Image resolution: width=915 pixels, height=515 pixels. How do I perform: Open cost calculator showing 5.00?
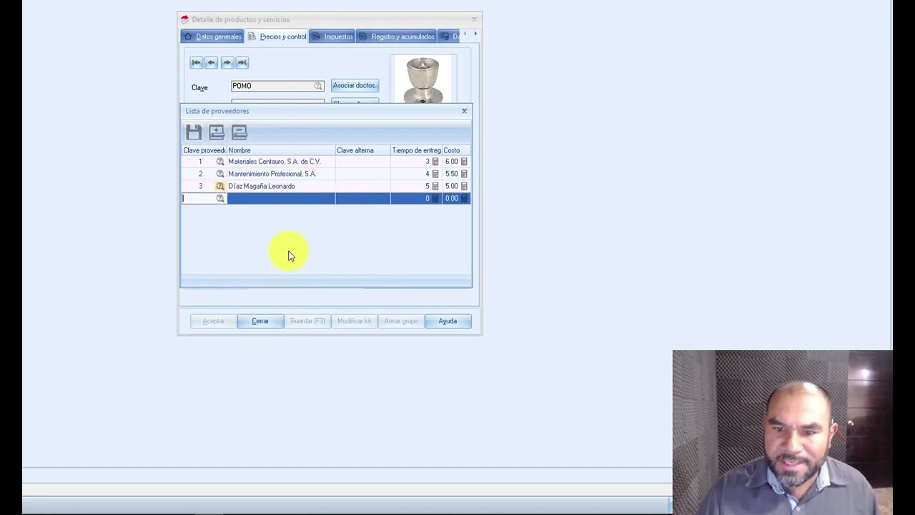point(464,186)
